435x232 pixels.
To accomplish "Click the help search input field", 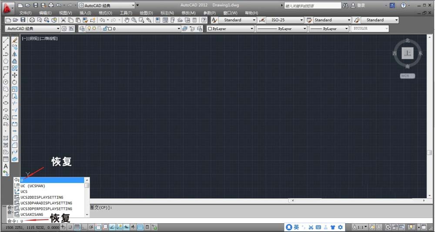I will (x=313, y=6).
